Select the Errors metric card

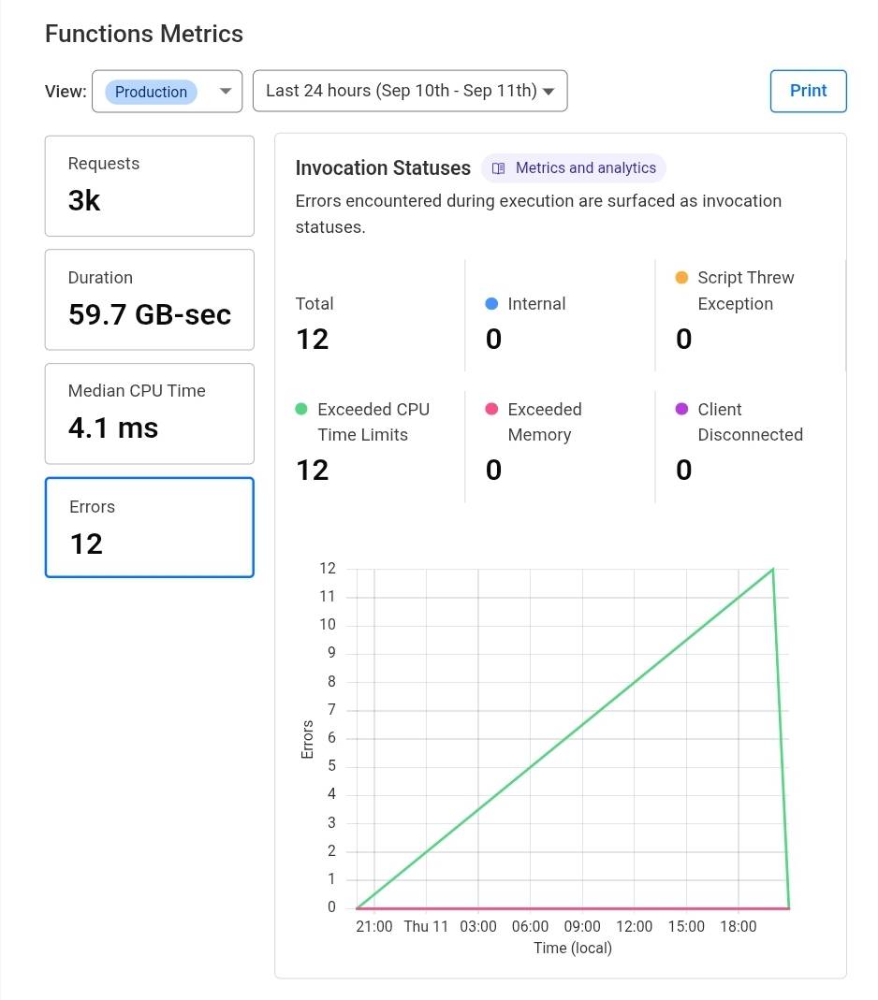click(x=150, y=528)
